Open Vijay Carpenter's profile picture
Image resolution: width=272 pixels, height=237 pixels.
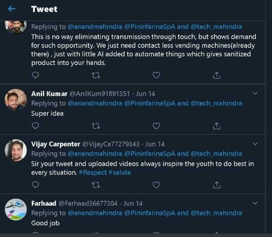16,150
